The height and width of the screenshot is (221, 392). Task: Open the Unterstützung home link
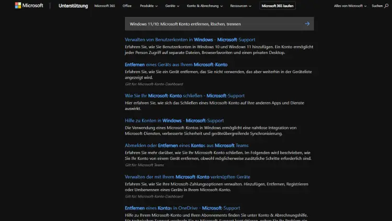point(73,6)
